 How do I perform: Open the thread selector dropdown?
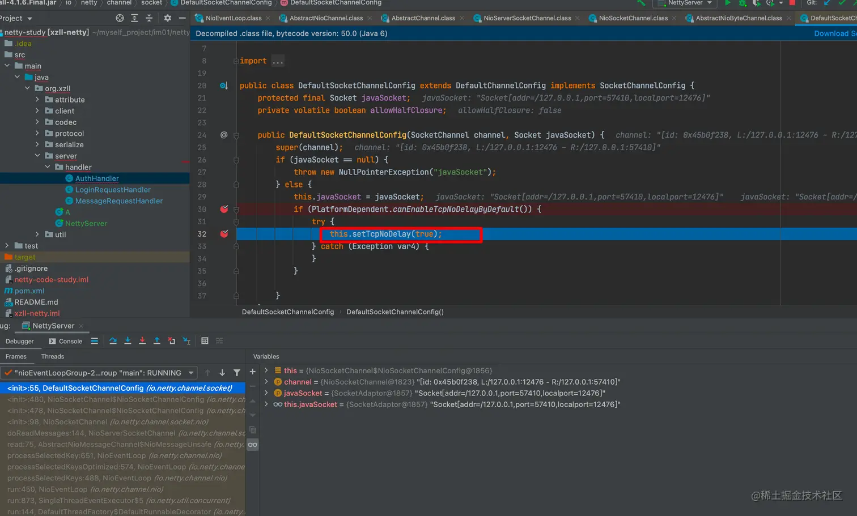[191, 373]
